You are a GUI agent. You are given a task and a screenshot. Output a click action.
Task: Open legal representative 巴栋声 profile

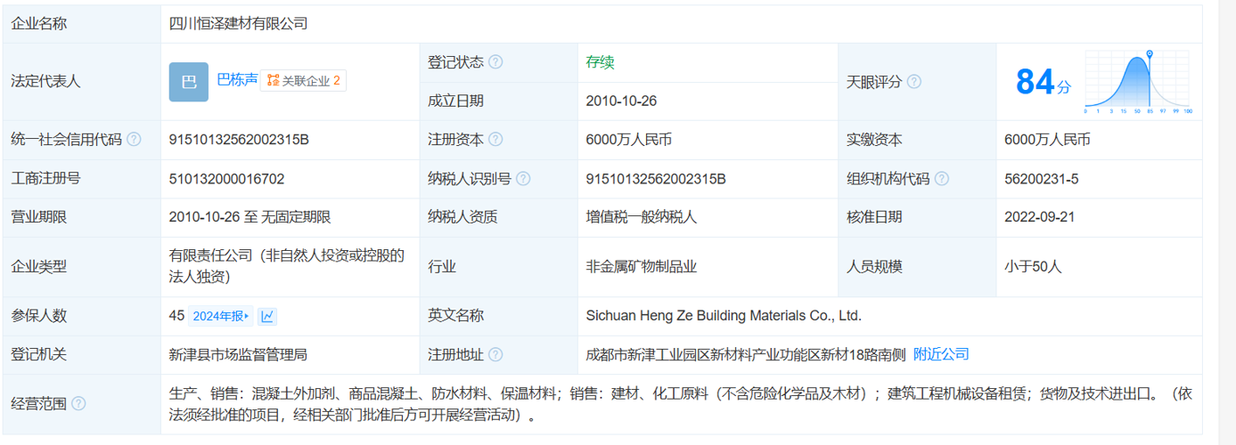pos(237,79)
